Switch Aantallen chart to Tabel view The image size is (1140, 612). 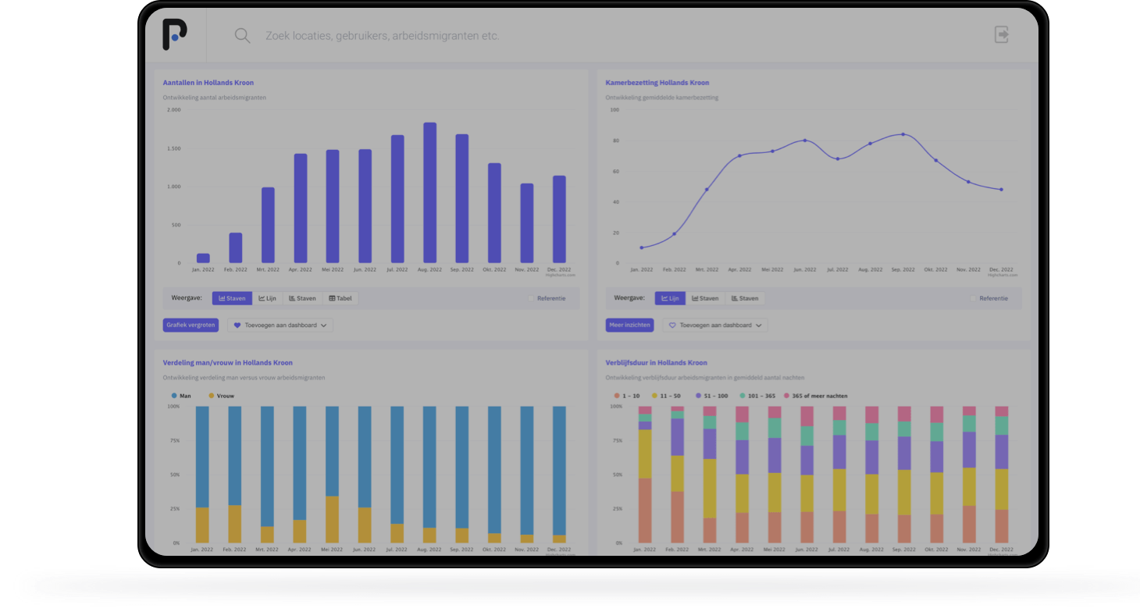tap(340, 298)
